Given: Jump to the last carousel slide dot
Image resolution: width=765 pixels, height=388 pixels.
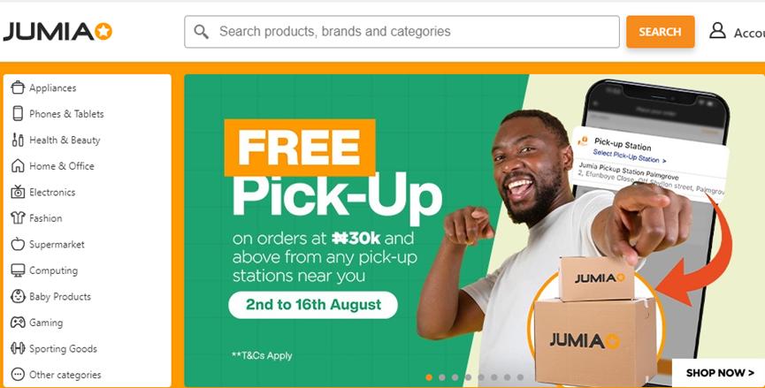Looking at the screenshot, I should pyautogui.click(x=520, y=377).
